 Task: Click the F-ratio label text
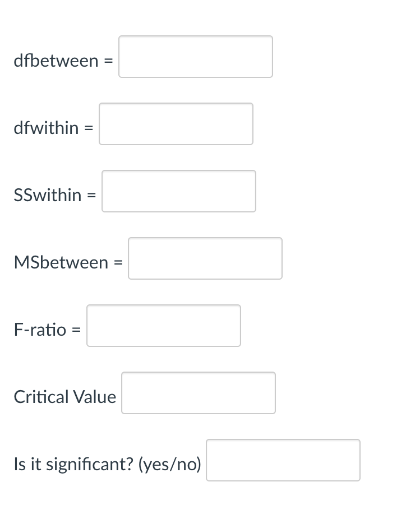point(41,330)
